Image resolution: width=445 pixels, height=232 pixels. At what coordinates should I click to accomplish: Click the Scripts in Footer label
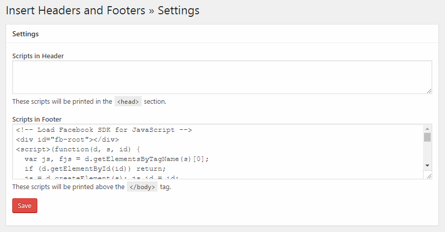click(x=37, y=119)
